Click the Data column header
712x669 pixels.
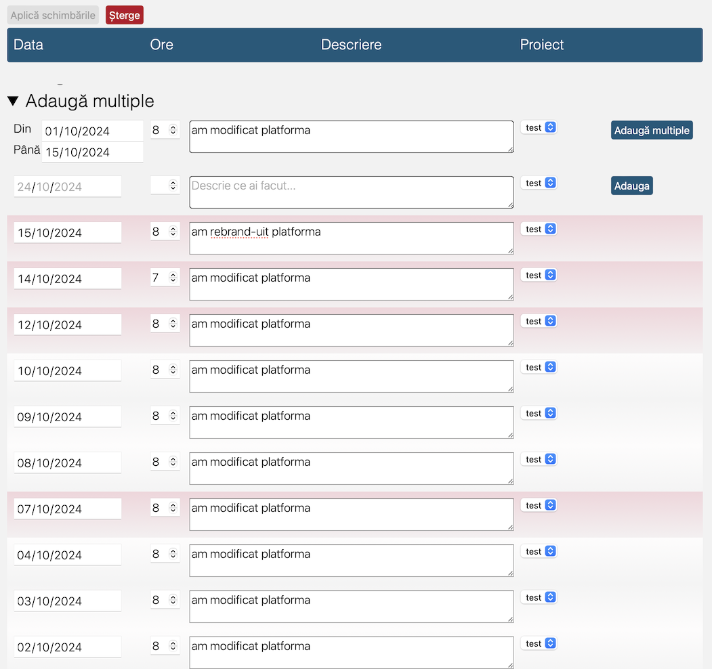point(28,45)
